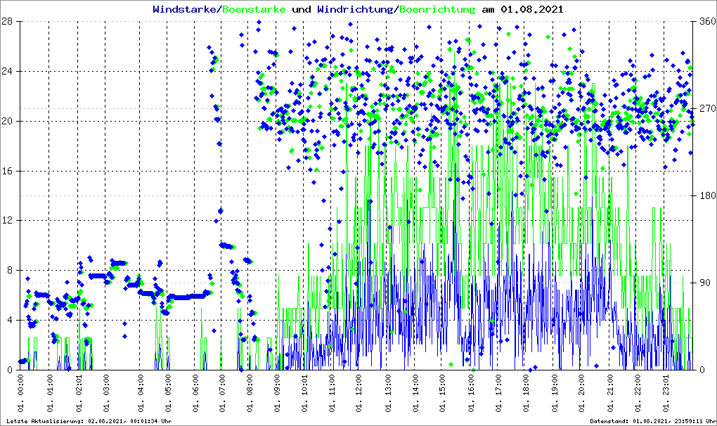The height and width of the screenshot is (426, 717).
Task: Select the 180 value on right axis
Action: (x=705, y=196)
